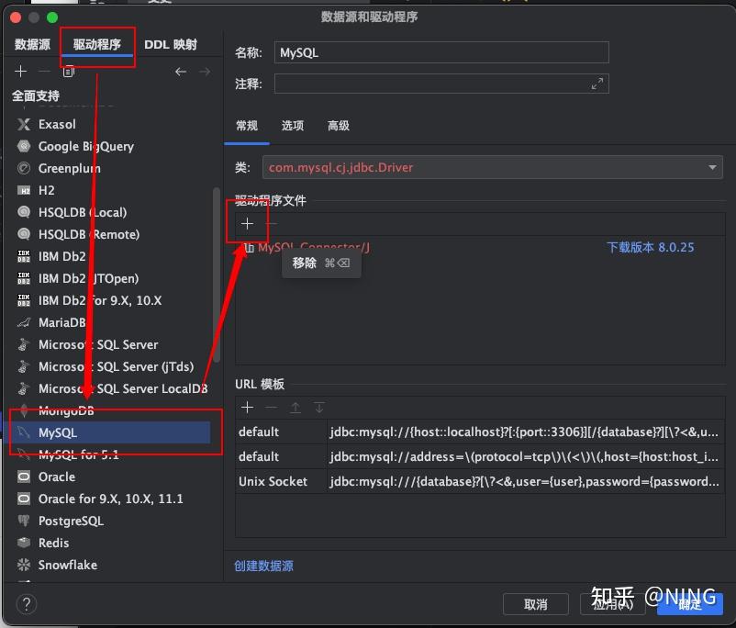Click the duplicate driver icon in left toolbar
Viewport: 736px width, 628px height.
67,73
